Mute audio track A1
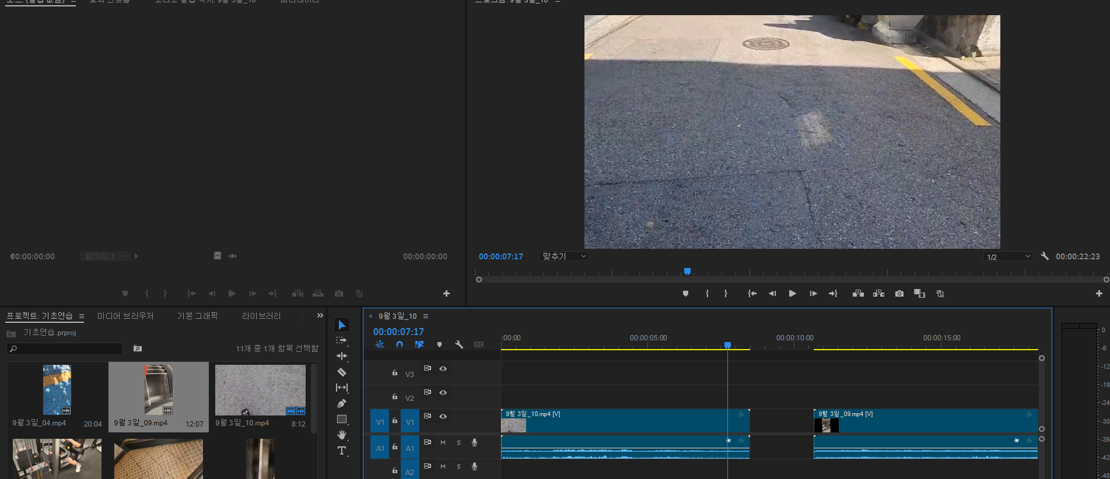Image resolution: width=1110 pixels, height=479 pixels. tap(443, 443)
